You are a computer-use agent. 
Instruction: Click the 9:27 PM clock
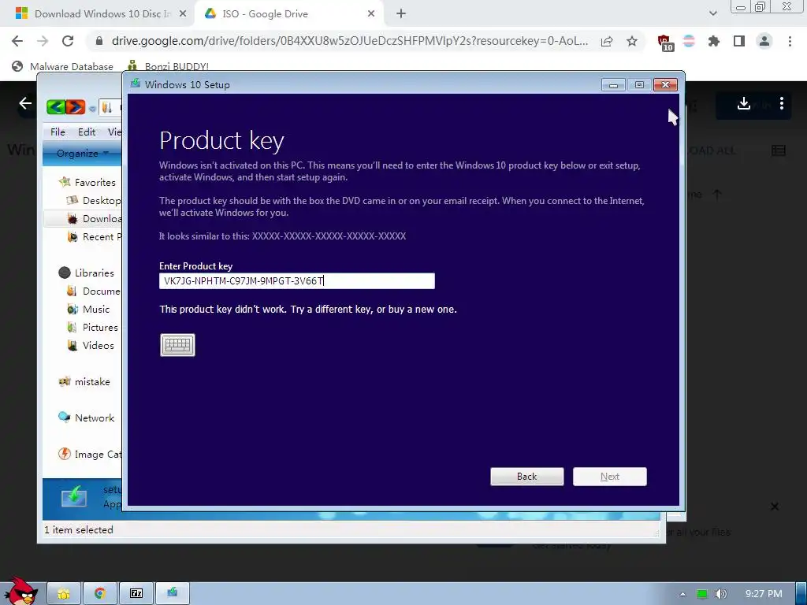(x=764, y=594)
